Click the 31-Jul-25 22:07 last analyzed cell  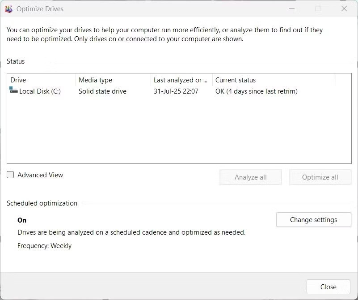tap(176, 91)
